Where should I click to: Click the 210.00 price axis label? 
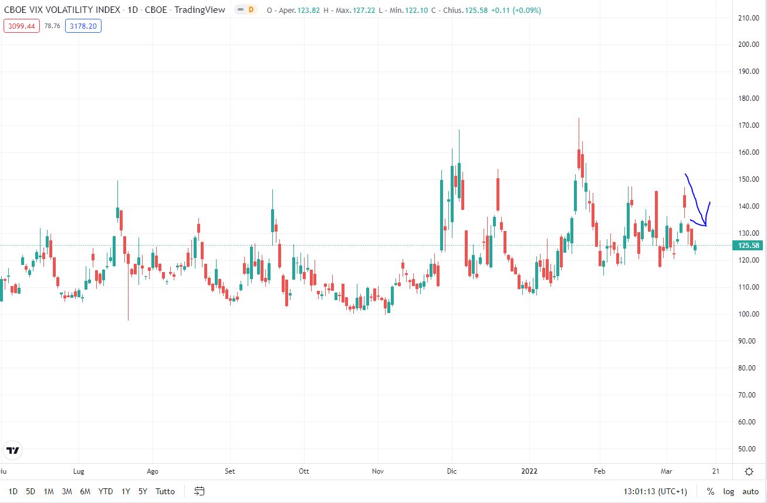[x=749, y=18]
